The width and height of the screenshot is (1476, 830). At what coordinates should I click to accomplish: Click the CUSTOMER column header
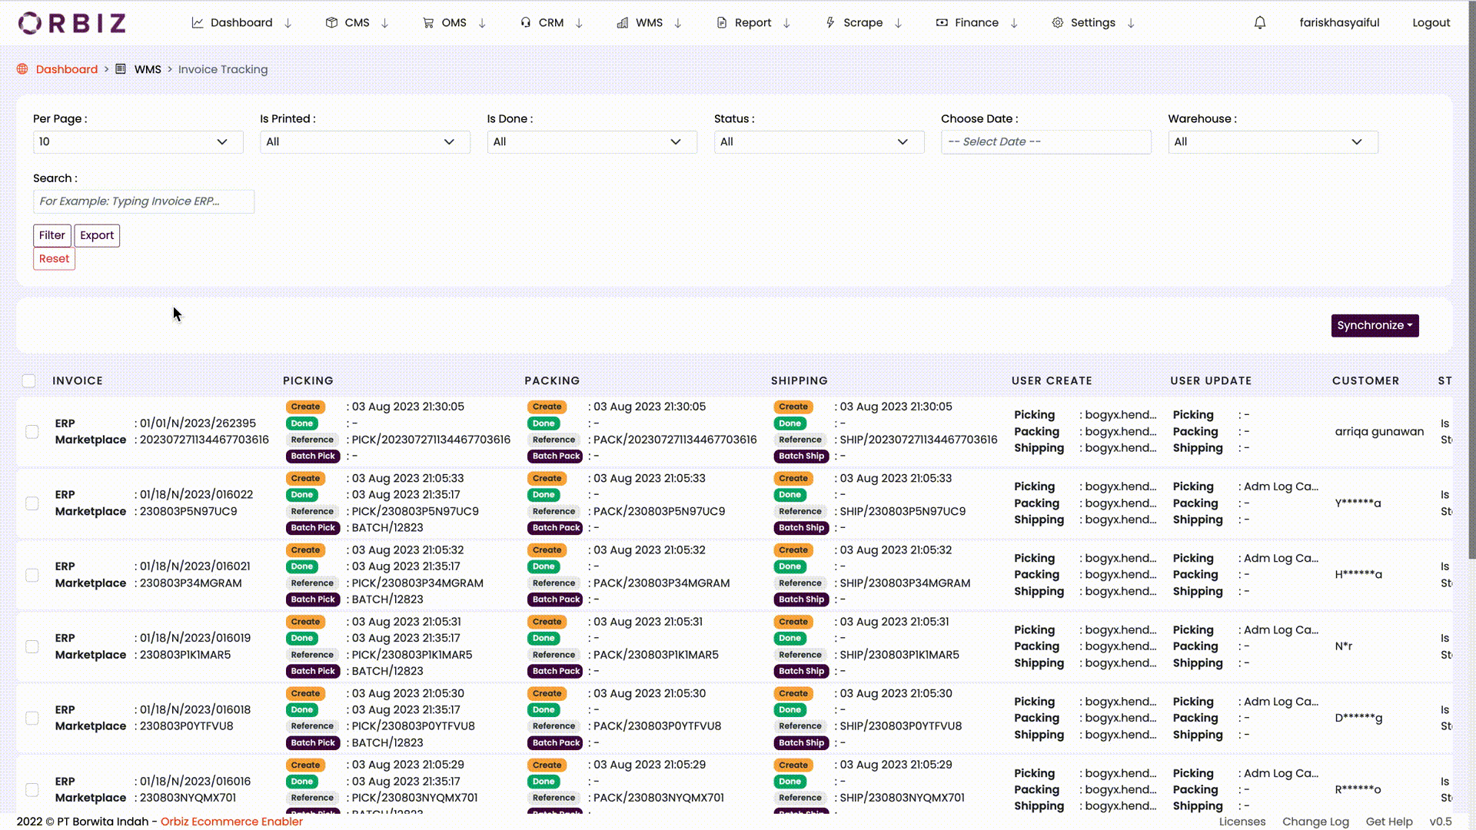click(1365, 381)
